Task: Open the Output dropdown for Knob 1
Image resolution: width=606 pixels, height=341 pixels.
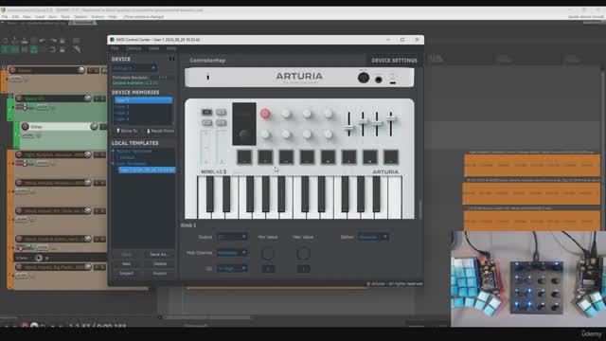Action: [x=231, y=237]
